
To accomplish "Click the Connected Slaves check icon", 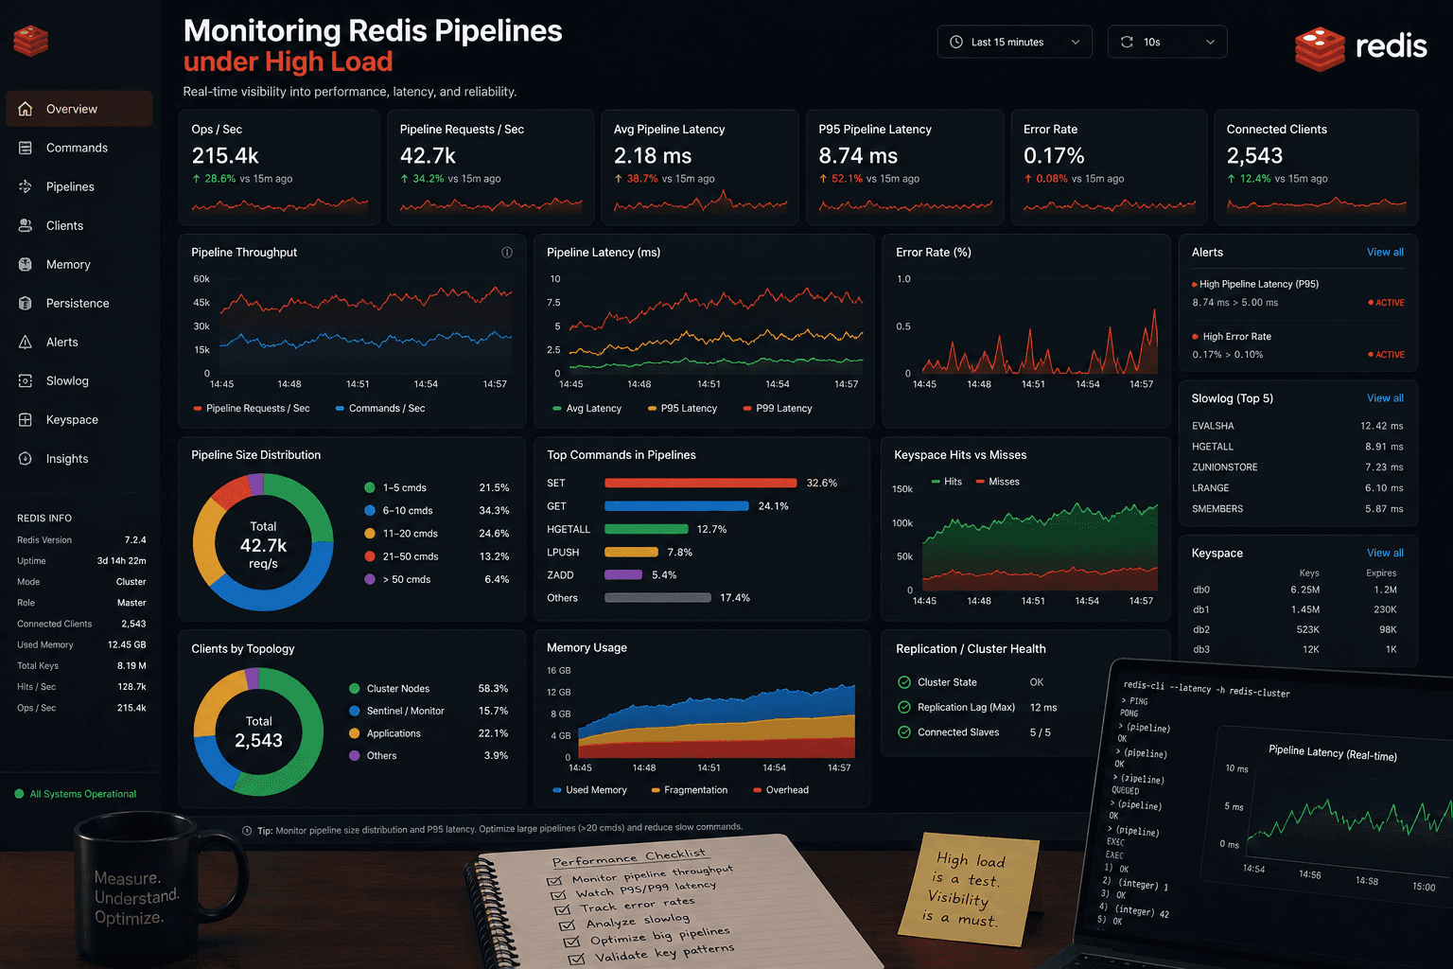I will tap(904, 731).
